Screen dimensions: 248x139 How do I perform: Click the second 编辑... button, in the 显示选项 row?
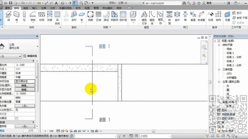coord(25,90)
